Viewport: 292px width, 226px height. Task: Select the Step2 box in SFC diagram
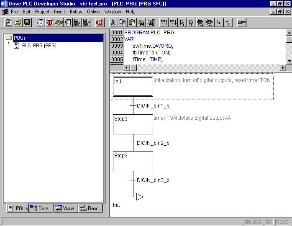pyautogui.click(x=133, y=124)
